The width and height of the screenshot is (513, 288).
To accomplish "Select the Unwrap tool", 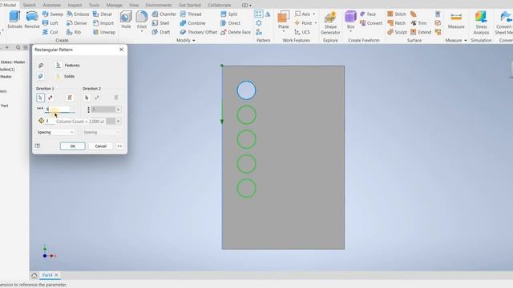I will (x=104, y=32).
